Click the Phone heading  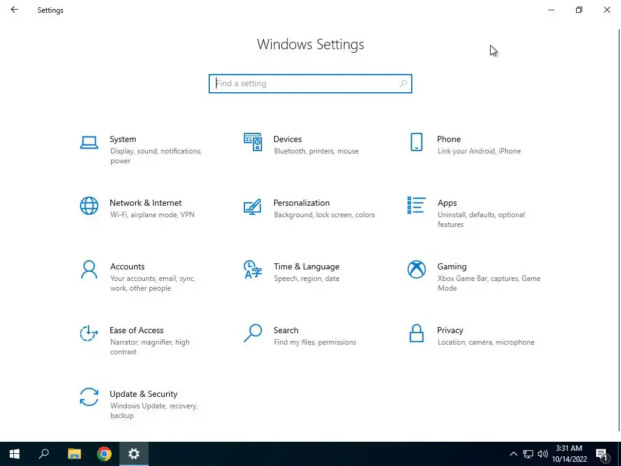(449, 139)
